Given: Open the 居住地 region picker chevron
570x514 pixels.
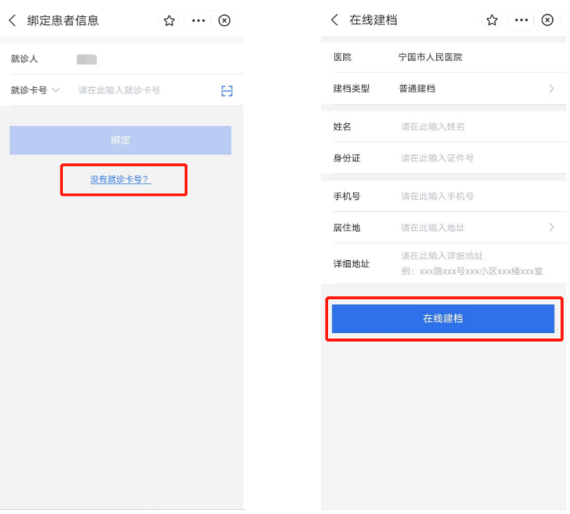Looking at the screenshot, I should click(551, 228).
